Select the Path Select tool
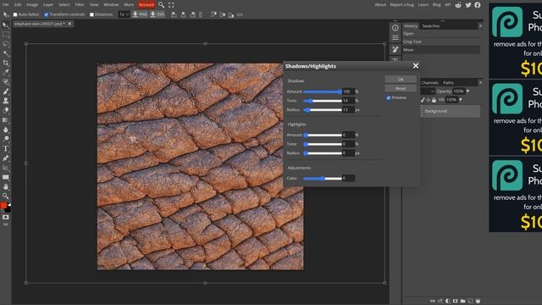Image resolution: width=542 pixels, height=305 pixels. (6, 168)
